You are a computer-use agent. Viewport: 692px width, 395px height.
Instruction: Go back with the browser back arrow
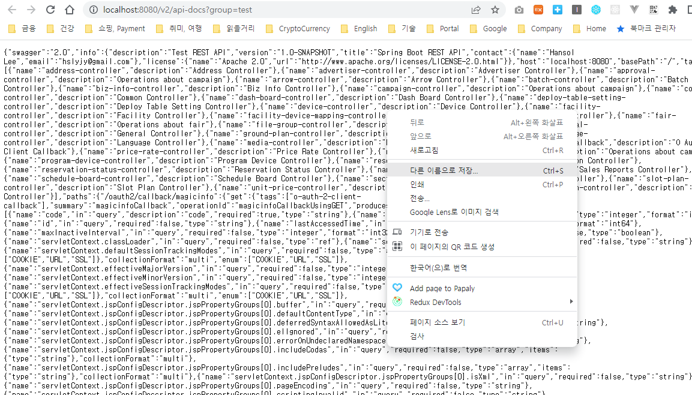(12, 10)
